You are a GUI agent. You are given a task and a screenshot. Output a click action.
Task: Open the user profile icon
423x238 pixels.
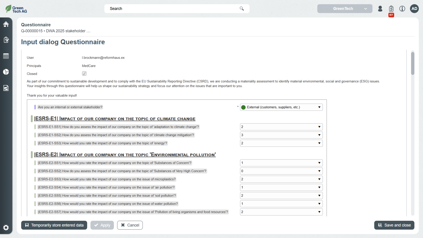(380, 9)
